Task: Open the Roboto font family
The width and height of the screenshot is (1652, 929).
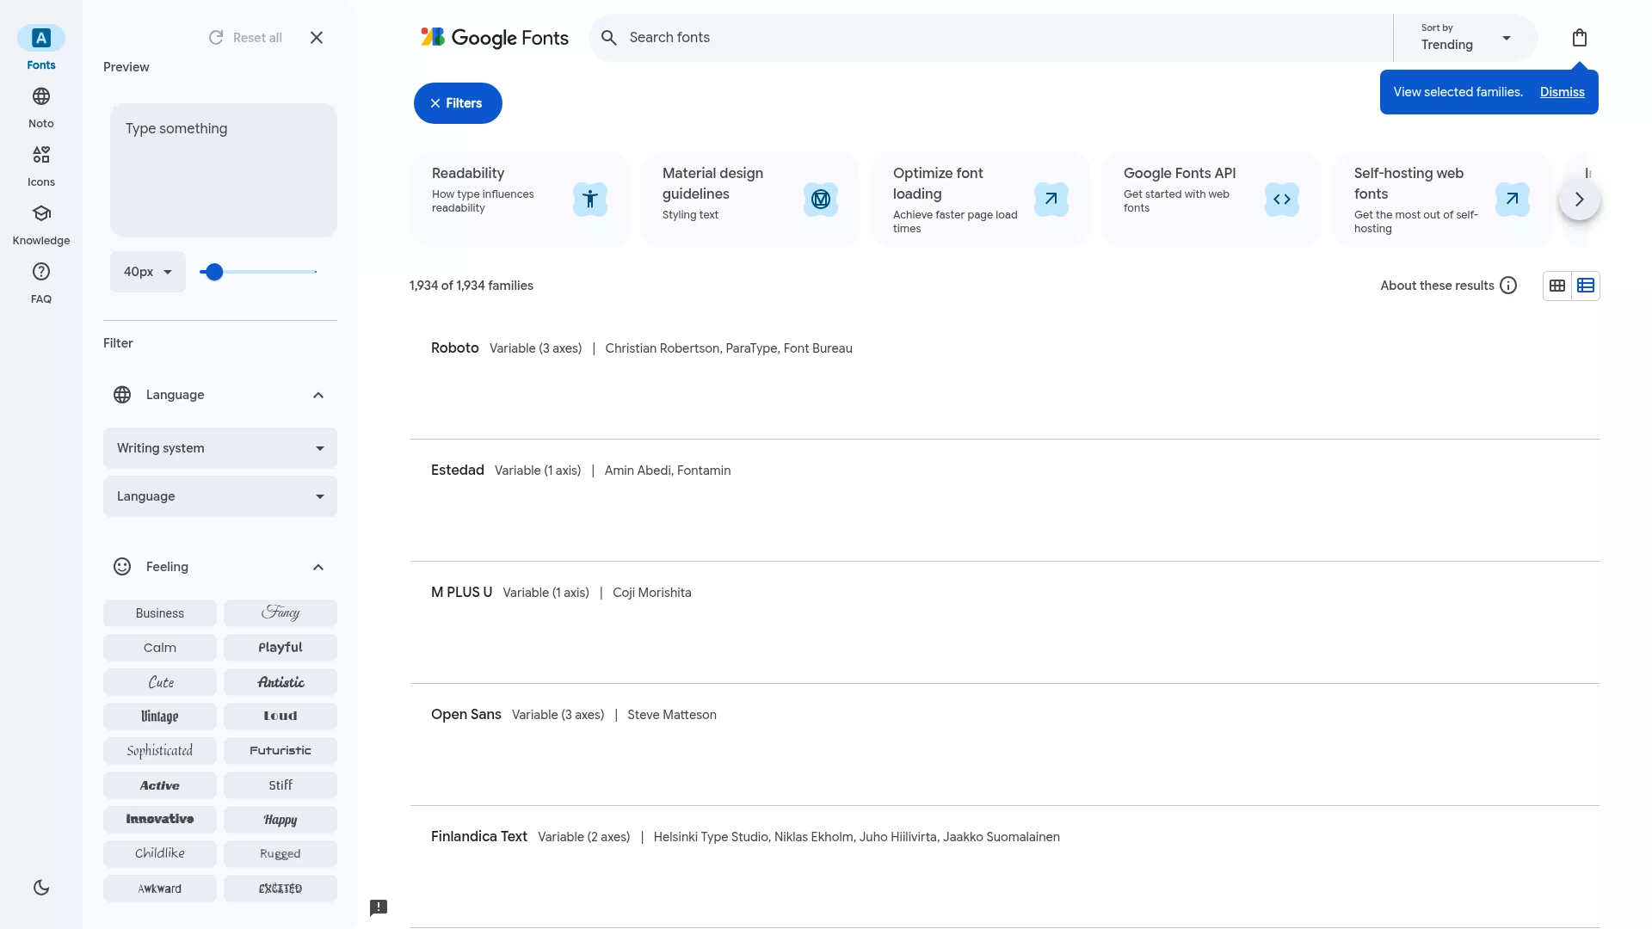Action: point(455,348)
